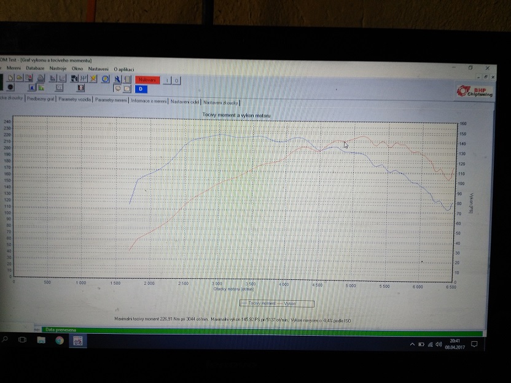Click the black circle icon in second row
The width and height of the screenshot is (511, 383).
coord(10,88)
